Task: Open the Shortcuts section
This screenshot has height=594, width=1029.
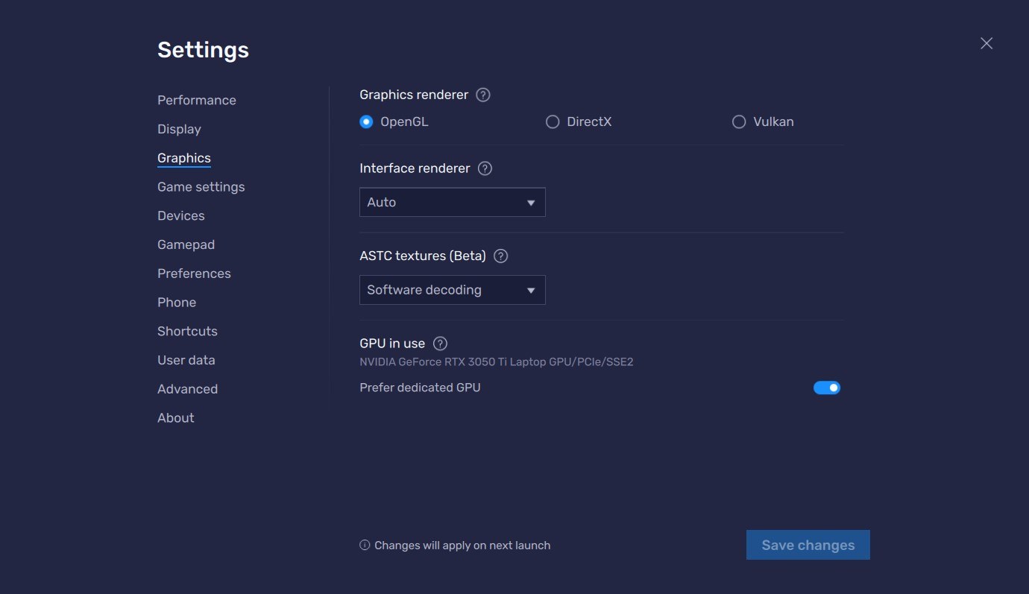Action: point(187,331)
